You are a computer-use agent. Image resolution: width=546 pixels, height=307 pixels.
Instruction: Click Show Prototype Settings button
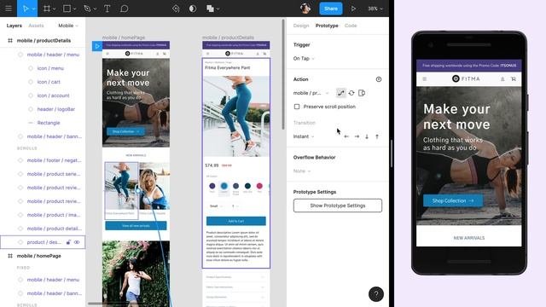click(x=338, y=206)
